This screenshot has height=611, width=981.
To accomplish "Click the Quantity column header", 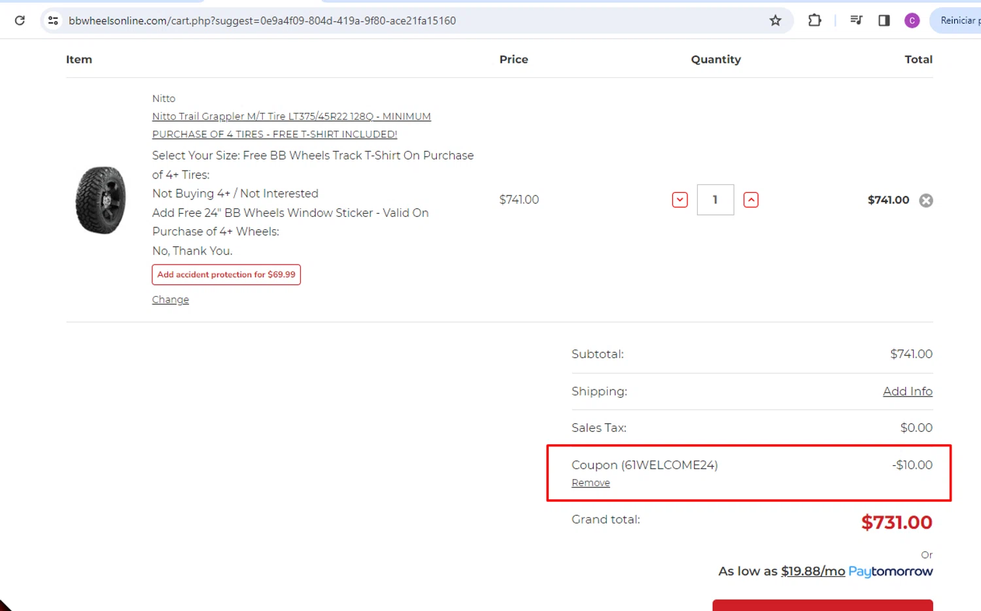I will (716, 59).
